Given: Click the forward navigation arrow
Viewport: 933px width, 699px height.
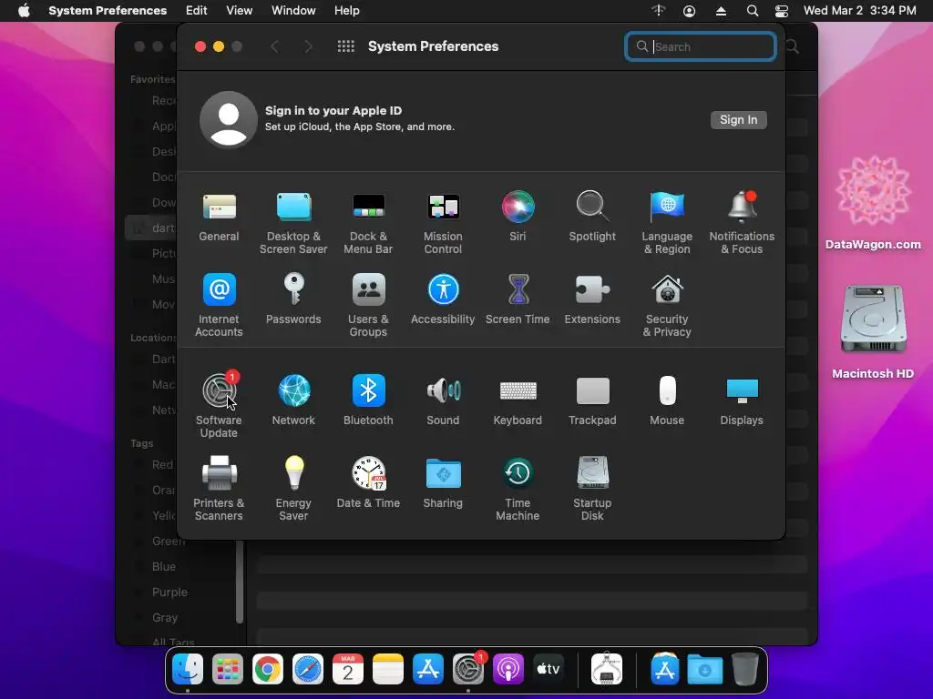Looking at the screenshot, I should point(308,46).
